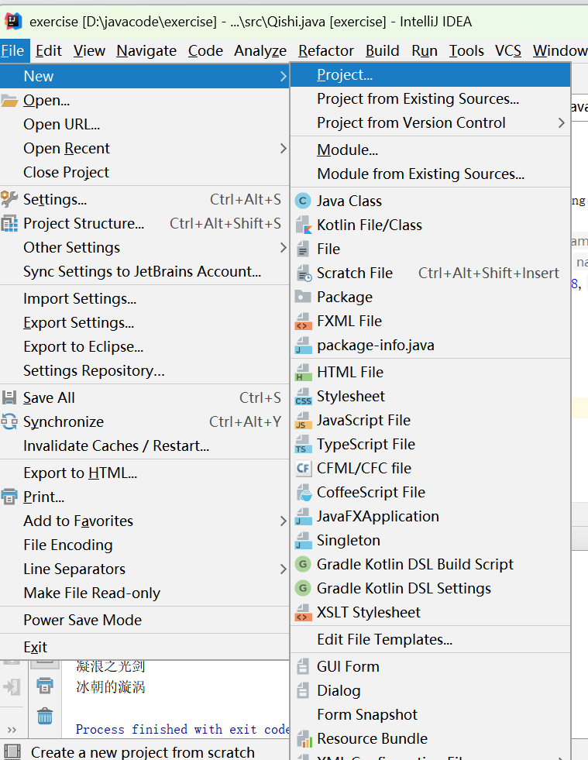Screen dimensions: 588x760
Task: Select Sync Settings to JetBrains Account...
Action: [144, 272]
